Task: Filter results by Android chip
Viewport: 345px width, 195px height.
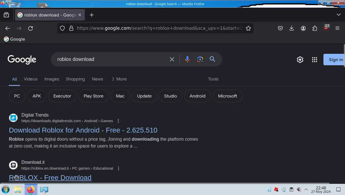Action: [x=197, y=96]
